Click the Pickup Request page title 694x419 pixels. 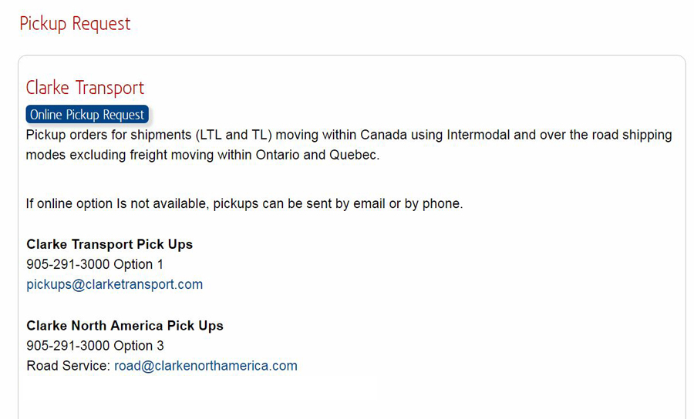76,24
